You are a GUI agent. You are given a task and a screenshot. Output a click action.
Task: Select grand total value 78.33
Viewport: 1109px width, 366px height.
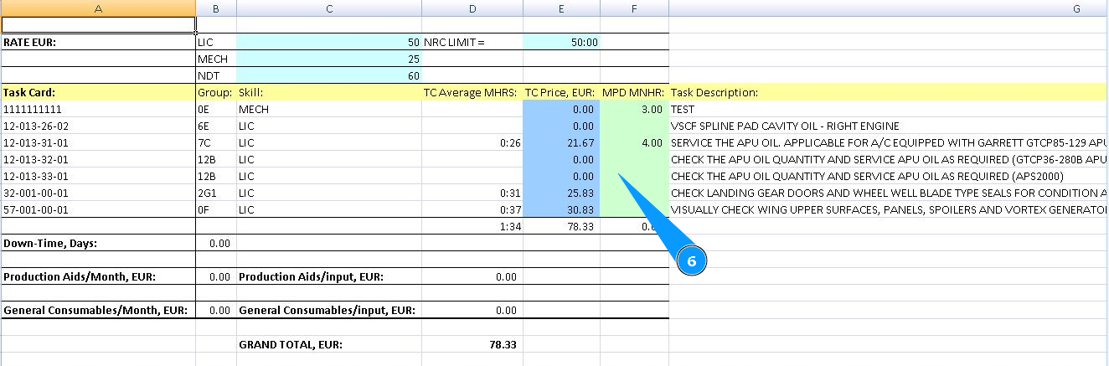[472, 344]
